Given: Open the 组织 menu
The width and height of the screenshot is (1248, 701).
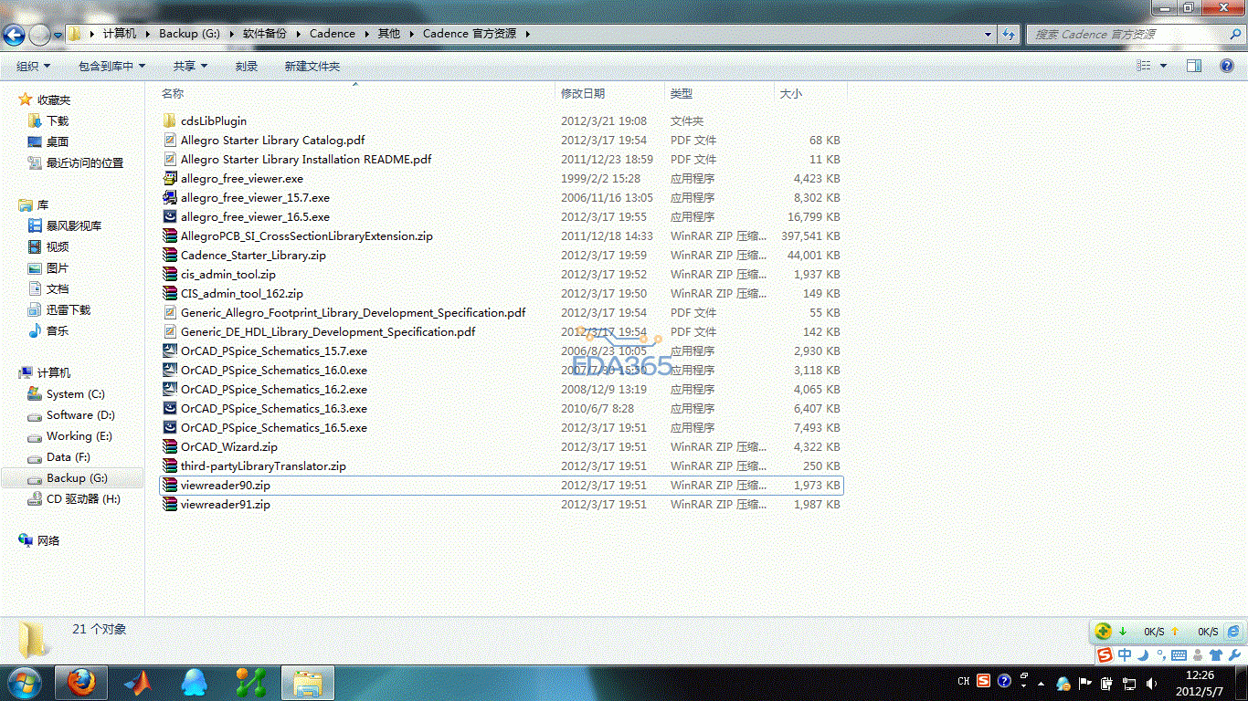Looking at the screenshot, I should click(x=34, y=66).
